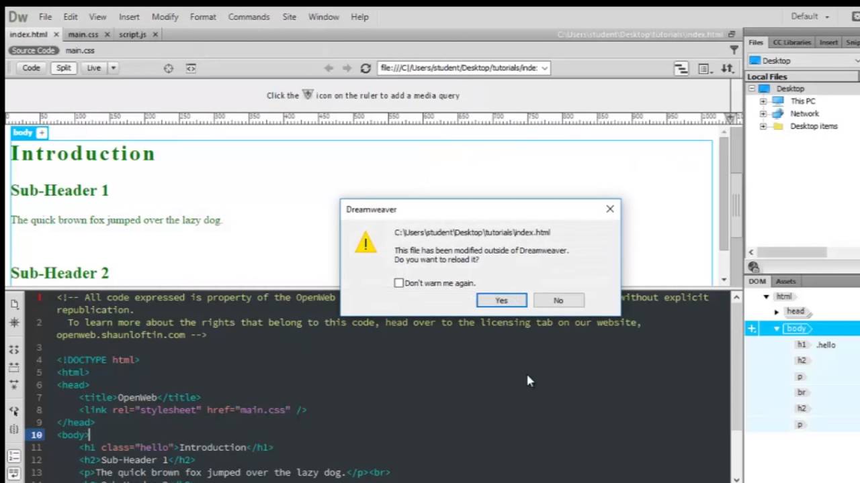Click the Inspect mode crosshair icon

(169, 68)
